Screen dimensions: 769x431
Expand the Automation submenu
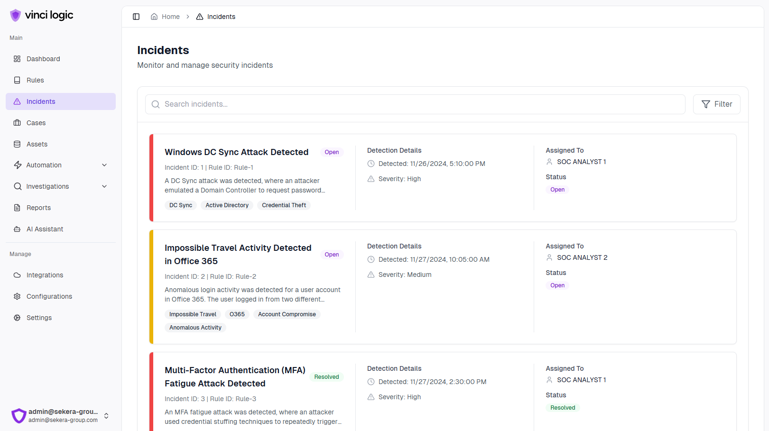[x=104, y=165]
